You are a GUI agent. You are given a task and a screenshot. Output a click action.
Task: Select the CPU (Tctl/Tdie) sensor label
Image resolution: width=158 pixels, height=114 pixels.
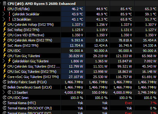click(x=18, y=9)
